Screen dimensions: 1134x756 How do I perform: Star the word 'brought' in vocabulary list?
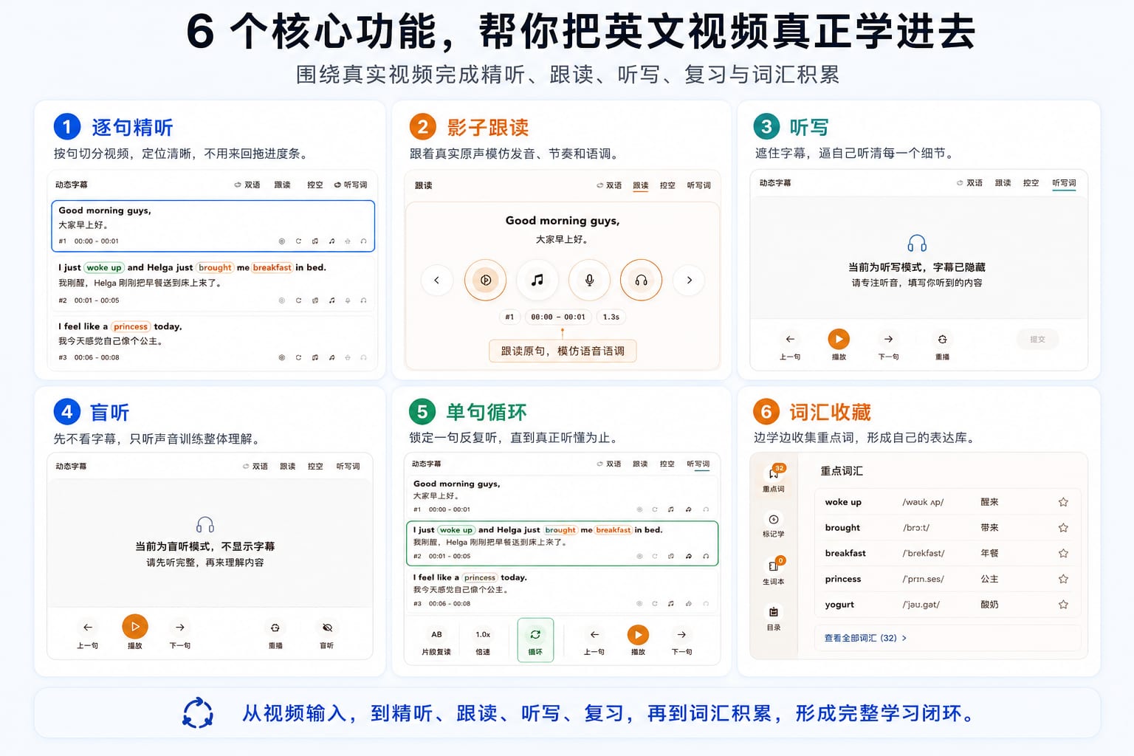click(x=1063, y=528)
